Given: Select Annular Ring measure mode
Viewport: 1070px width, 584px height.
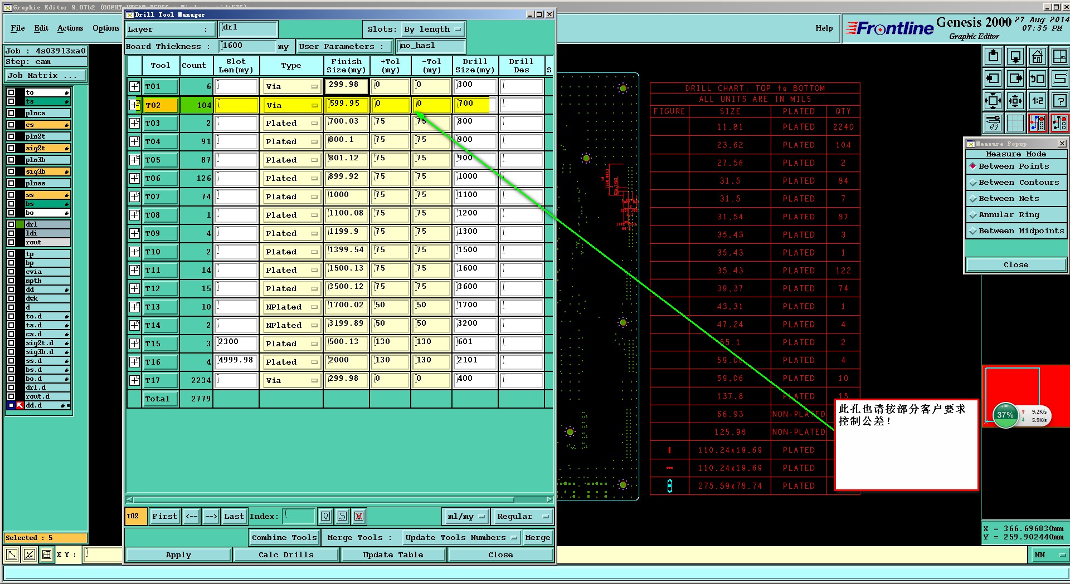Looking at the screenshot, I should tap(1016, 214).
